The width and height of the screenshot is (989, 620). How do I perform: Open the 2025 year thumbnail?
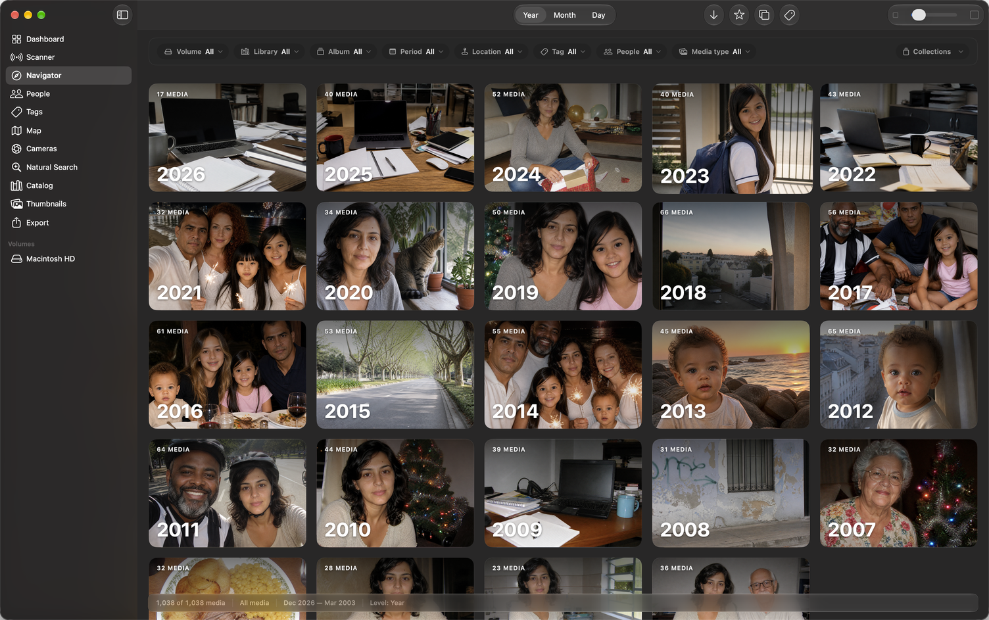(395, 137)
